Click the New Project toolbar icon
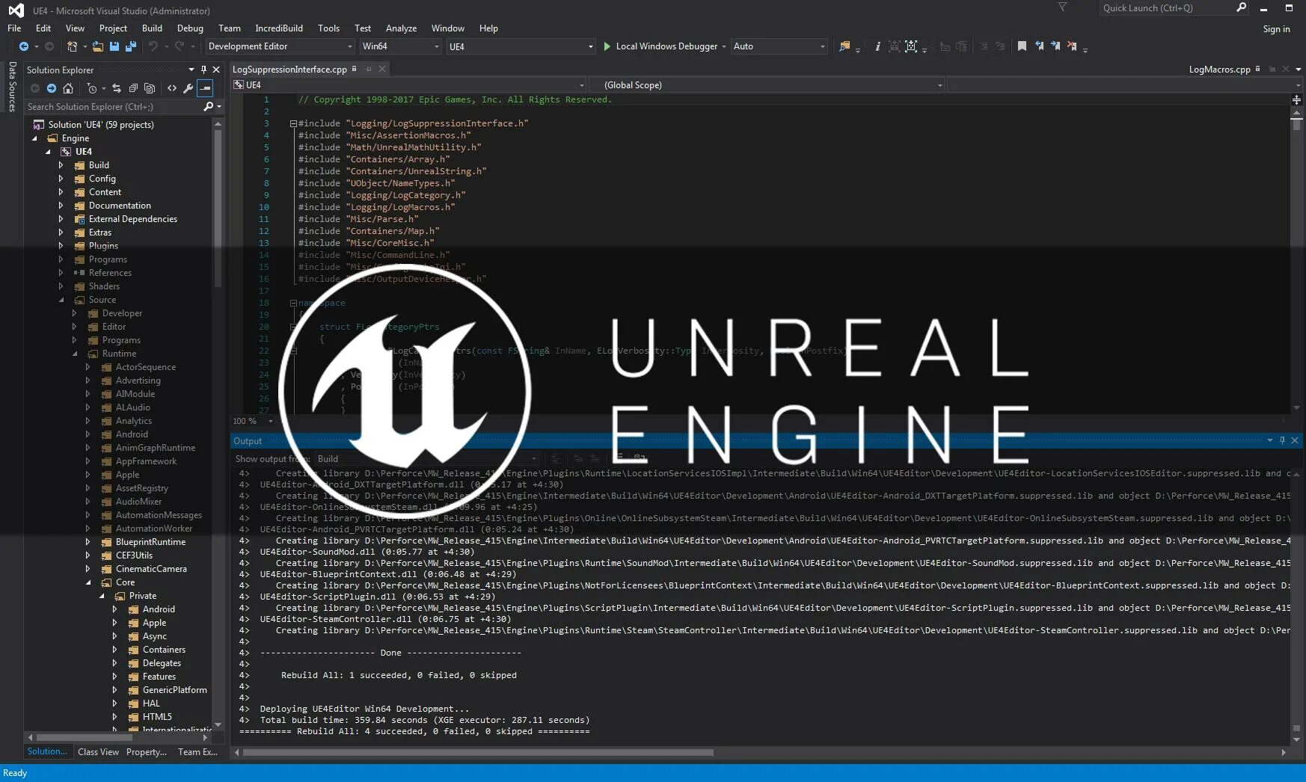 (x=72, y=46)
